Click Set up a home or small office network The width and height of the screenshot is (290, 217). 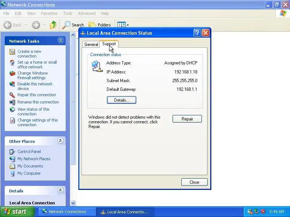point(37,65)
